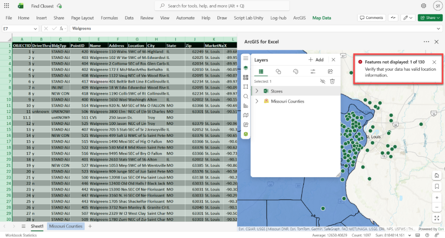Viewport: 445px width, 238px height.
Task: Expand the Stores layer
Action: 257,91
